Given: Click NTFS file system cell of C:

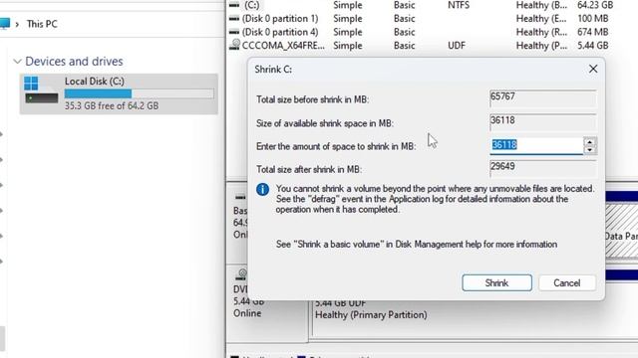Looking at the screenshot, I should (x=459, y=5).
